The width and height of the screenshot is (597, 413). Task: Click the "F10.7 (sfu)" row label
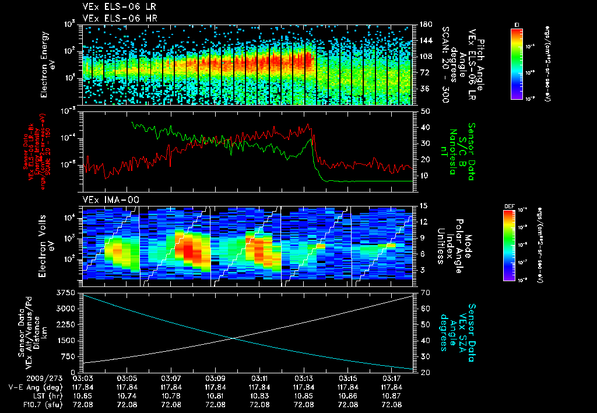42,405
